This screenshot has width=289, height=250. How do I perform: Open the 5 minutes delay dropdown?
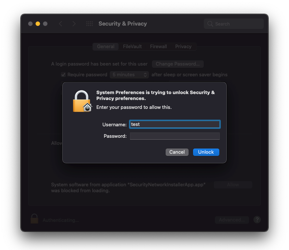[x=129, y=74]
